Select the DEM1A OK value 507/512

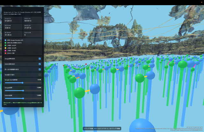(x=28, y=21)
